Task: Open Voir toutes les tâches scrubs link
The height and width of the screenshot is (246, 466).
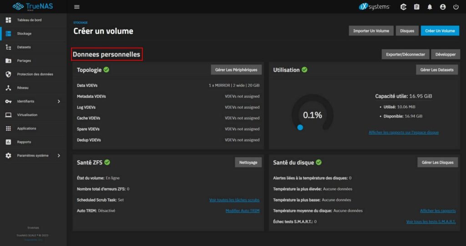Action: (x=234, y=200)
